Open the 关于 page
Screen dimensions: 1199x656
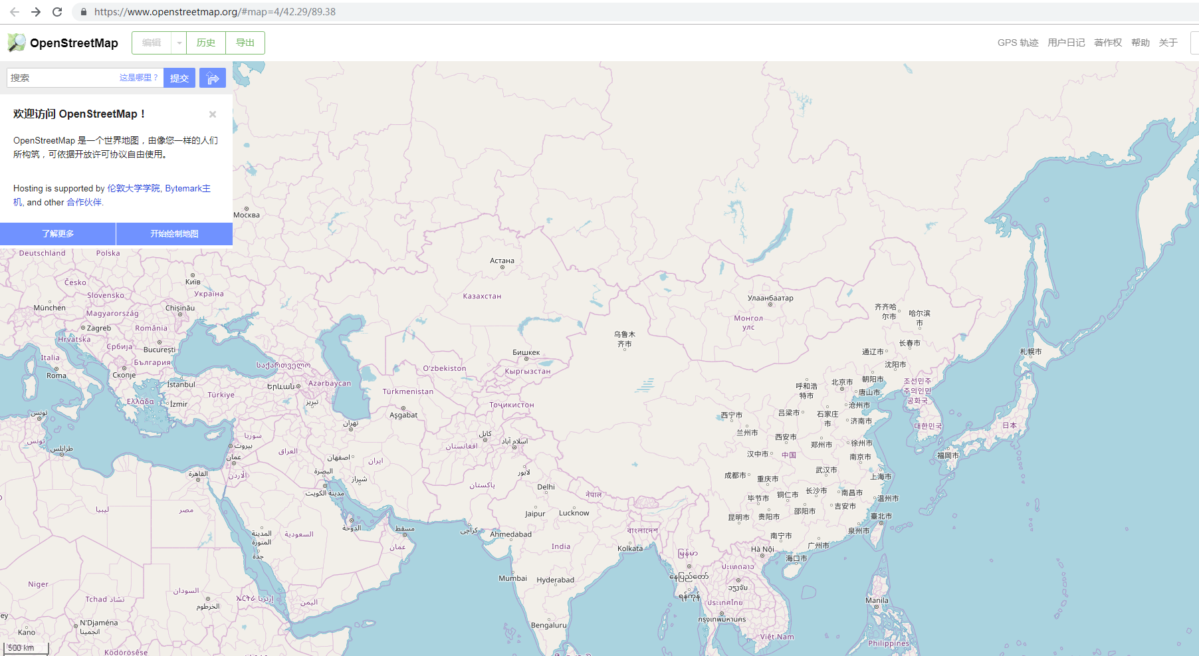coord(1168,43)
